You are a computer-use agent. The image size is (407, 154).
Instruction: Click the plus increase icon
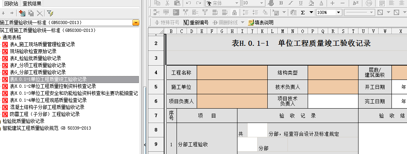(x=333, y=3)
